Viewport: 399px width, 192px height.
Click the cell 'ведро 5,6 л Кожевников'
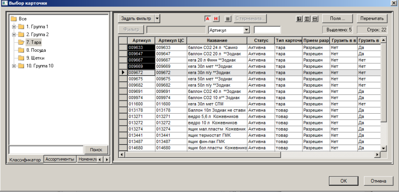point(217,117)
